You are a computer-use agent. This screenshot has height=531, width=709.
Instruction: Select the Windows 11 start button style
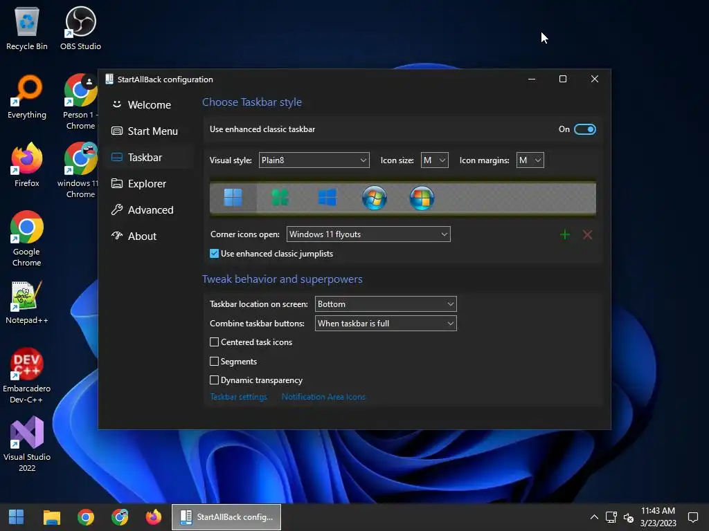point(233,197)
